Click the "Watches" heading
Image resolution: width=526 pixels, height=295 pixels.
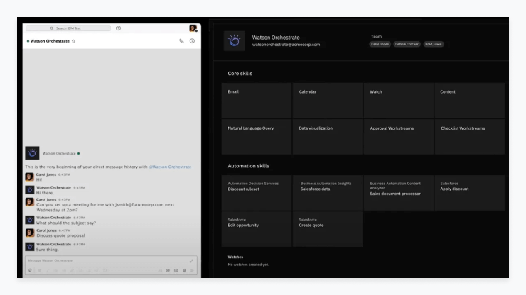coord(235,257)
